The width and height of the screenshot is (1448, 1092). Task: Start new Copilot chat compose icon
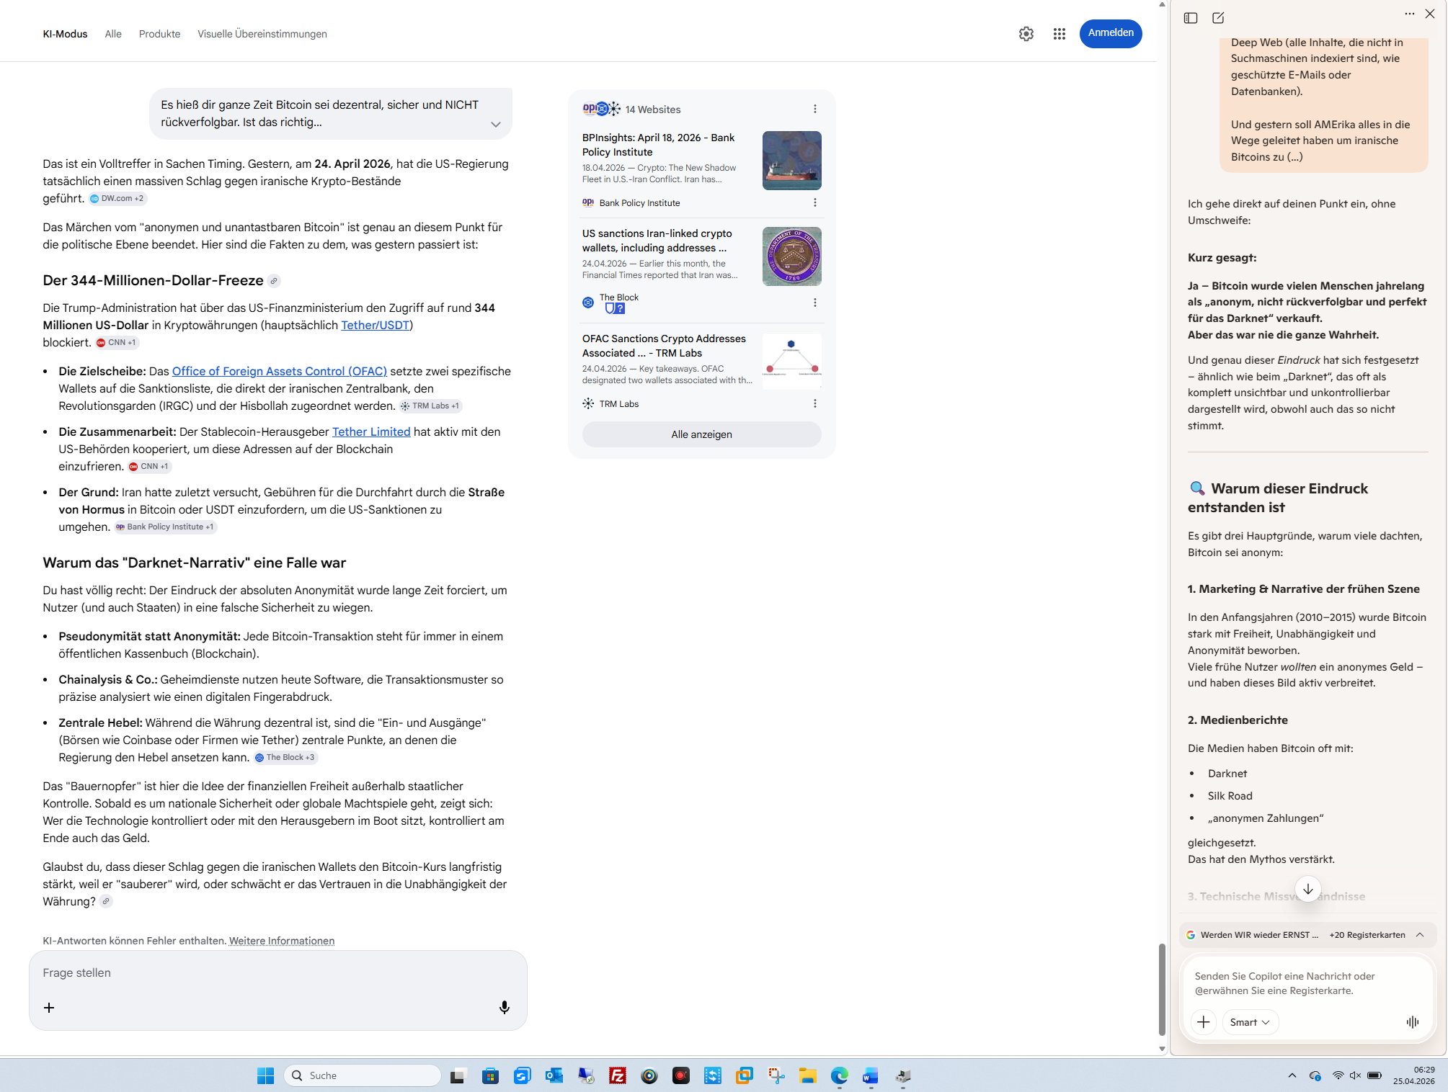tap(1218, 18)
